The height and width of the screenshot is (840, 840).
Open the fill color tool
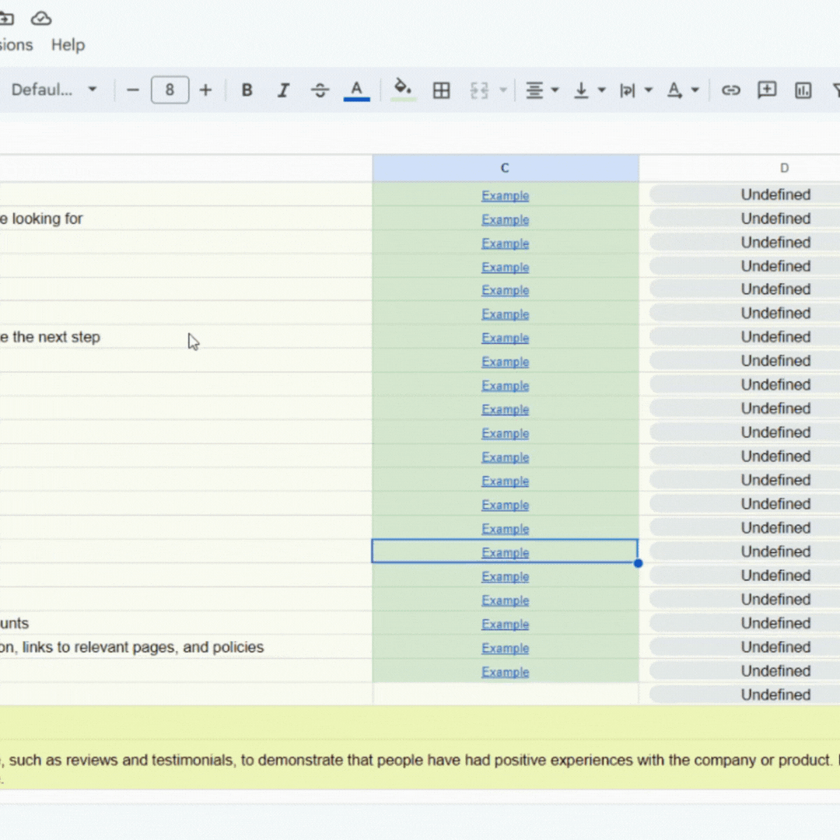(x=403, y=89)
